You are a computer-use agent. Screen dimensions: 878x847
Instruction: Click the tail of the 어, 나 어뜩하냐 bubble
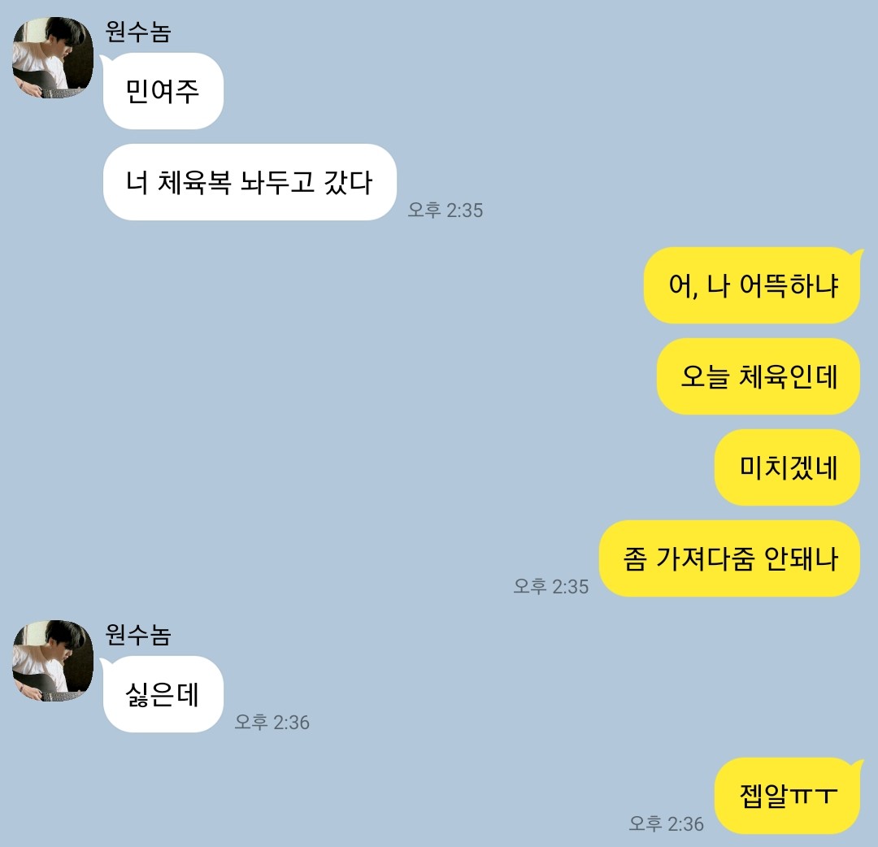(x=858, y=254)
